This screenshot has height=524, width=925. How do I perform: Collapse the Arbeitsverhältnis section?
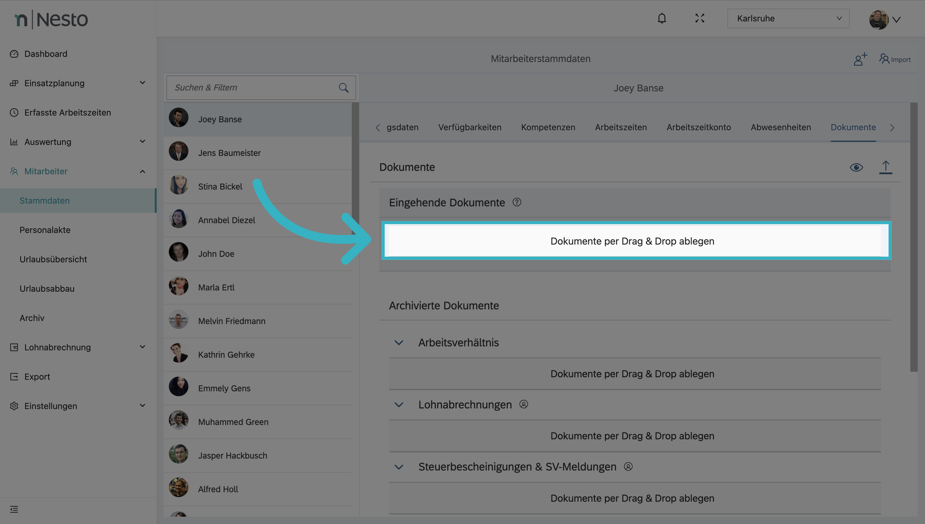(399, 343)
